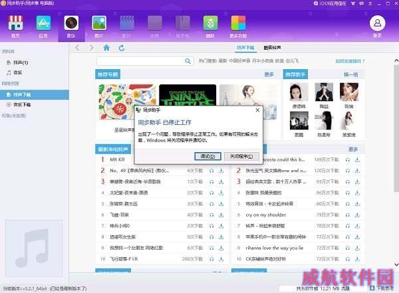Open the video clapperboard icon

127,23
